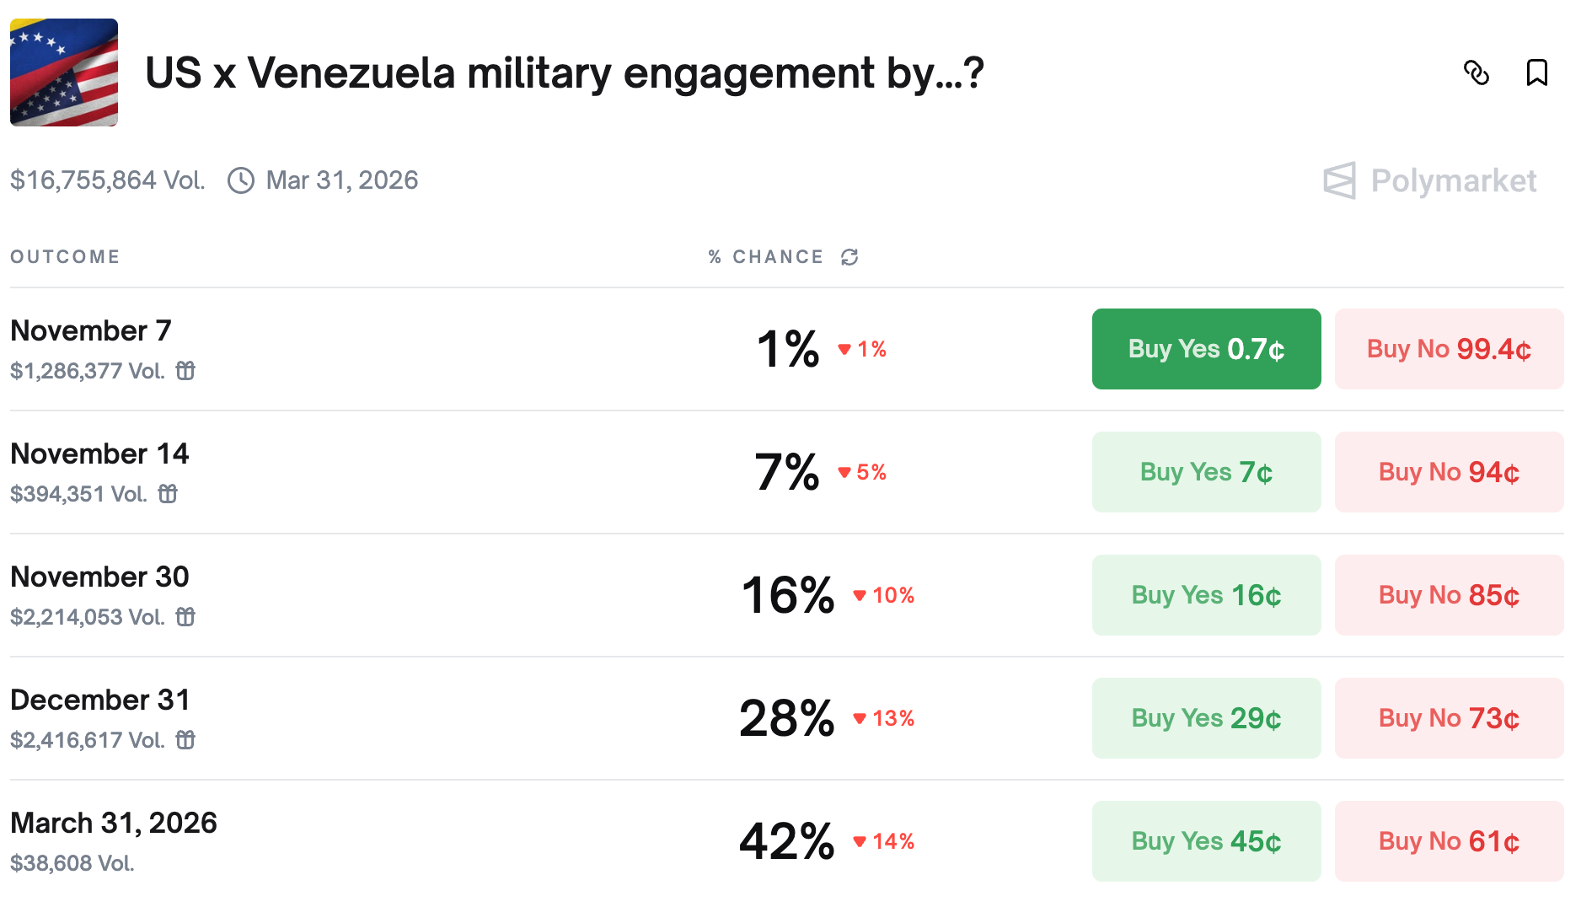Screen dimensions: 1581x907
Task: Click Buy No 99.4¢ for November 7
Action: click(x=1449, y=349)
